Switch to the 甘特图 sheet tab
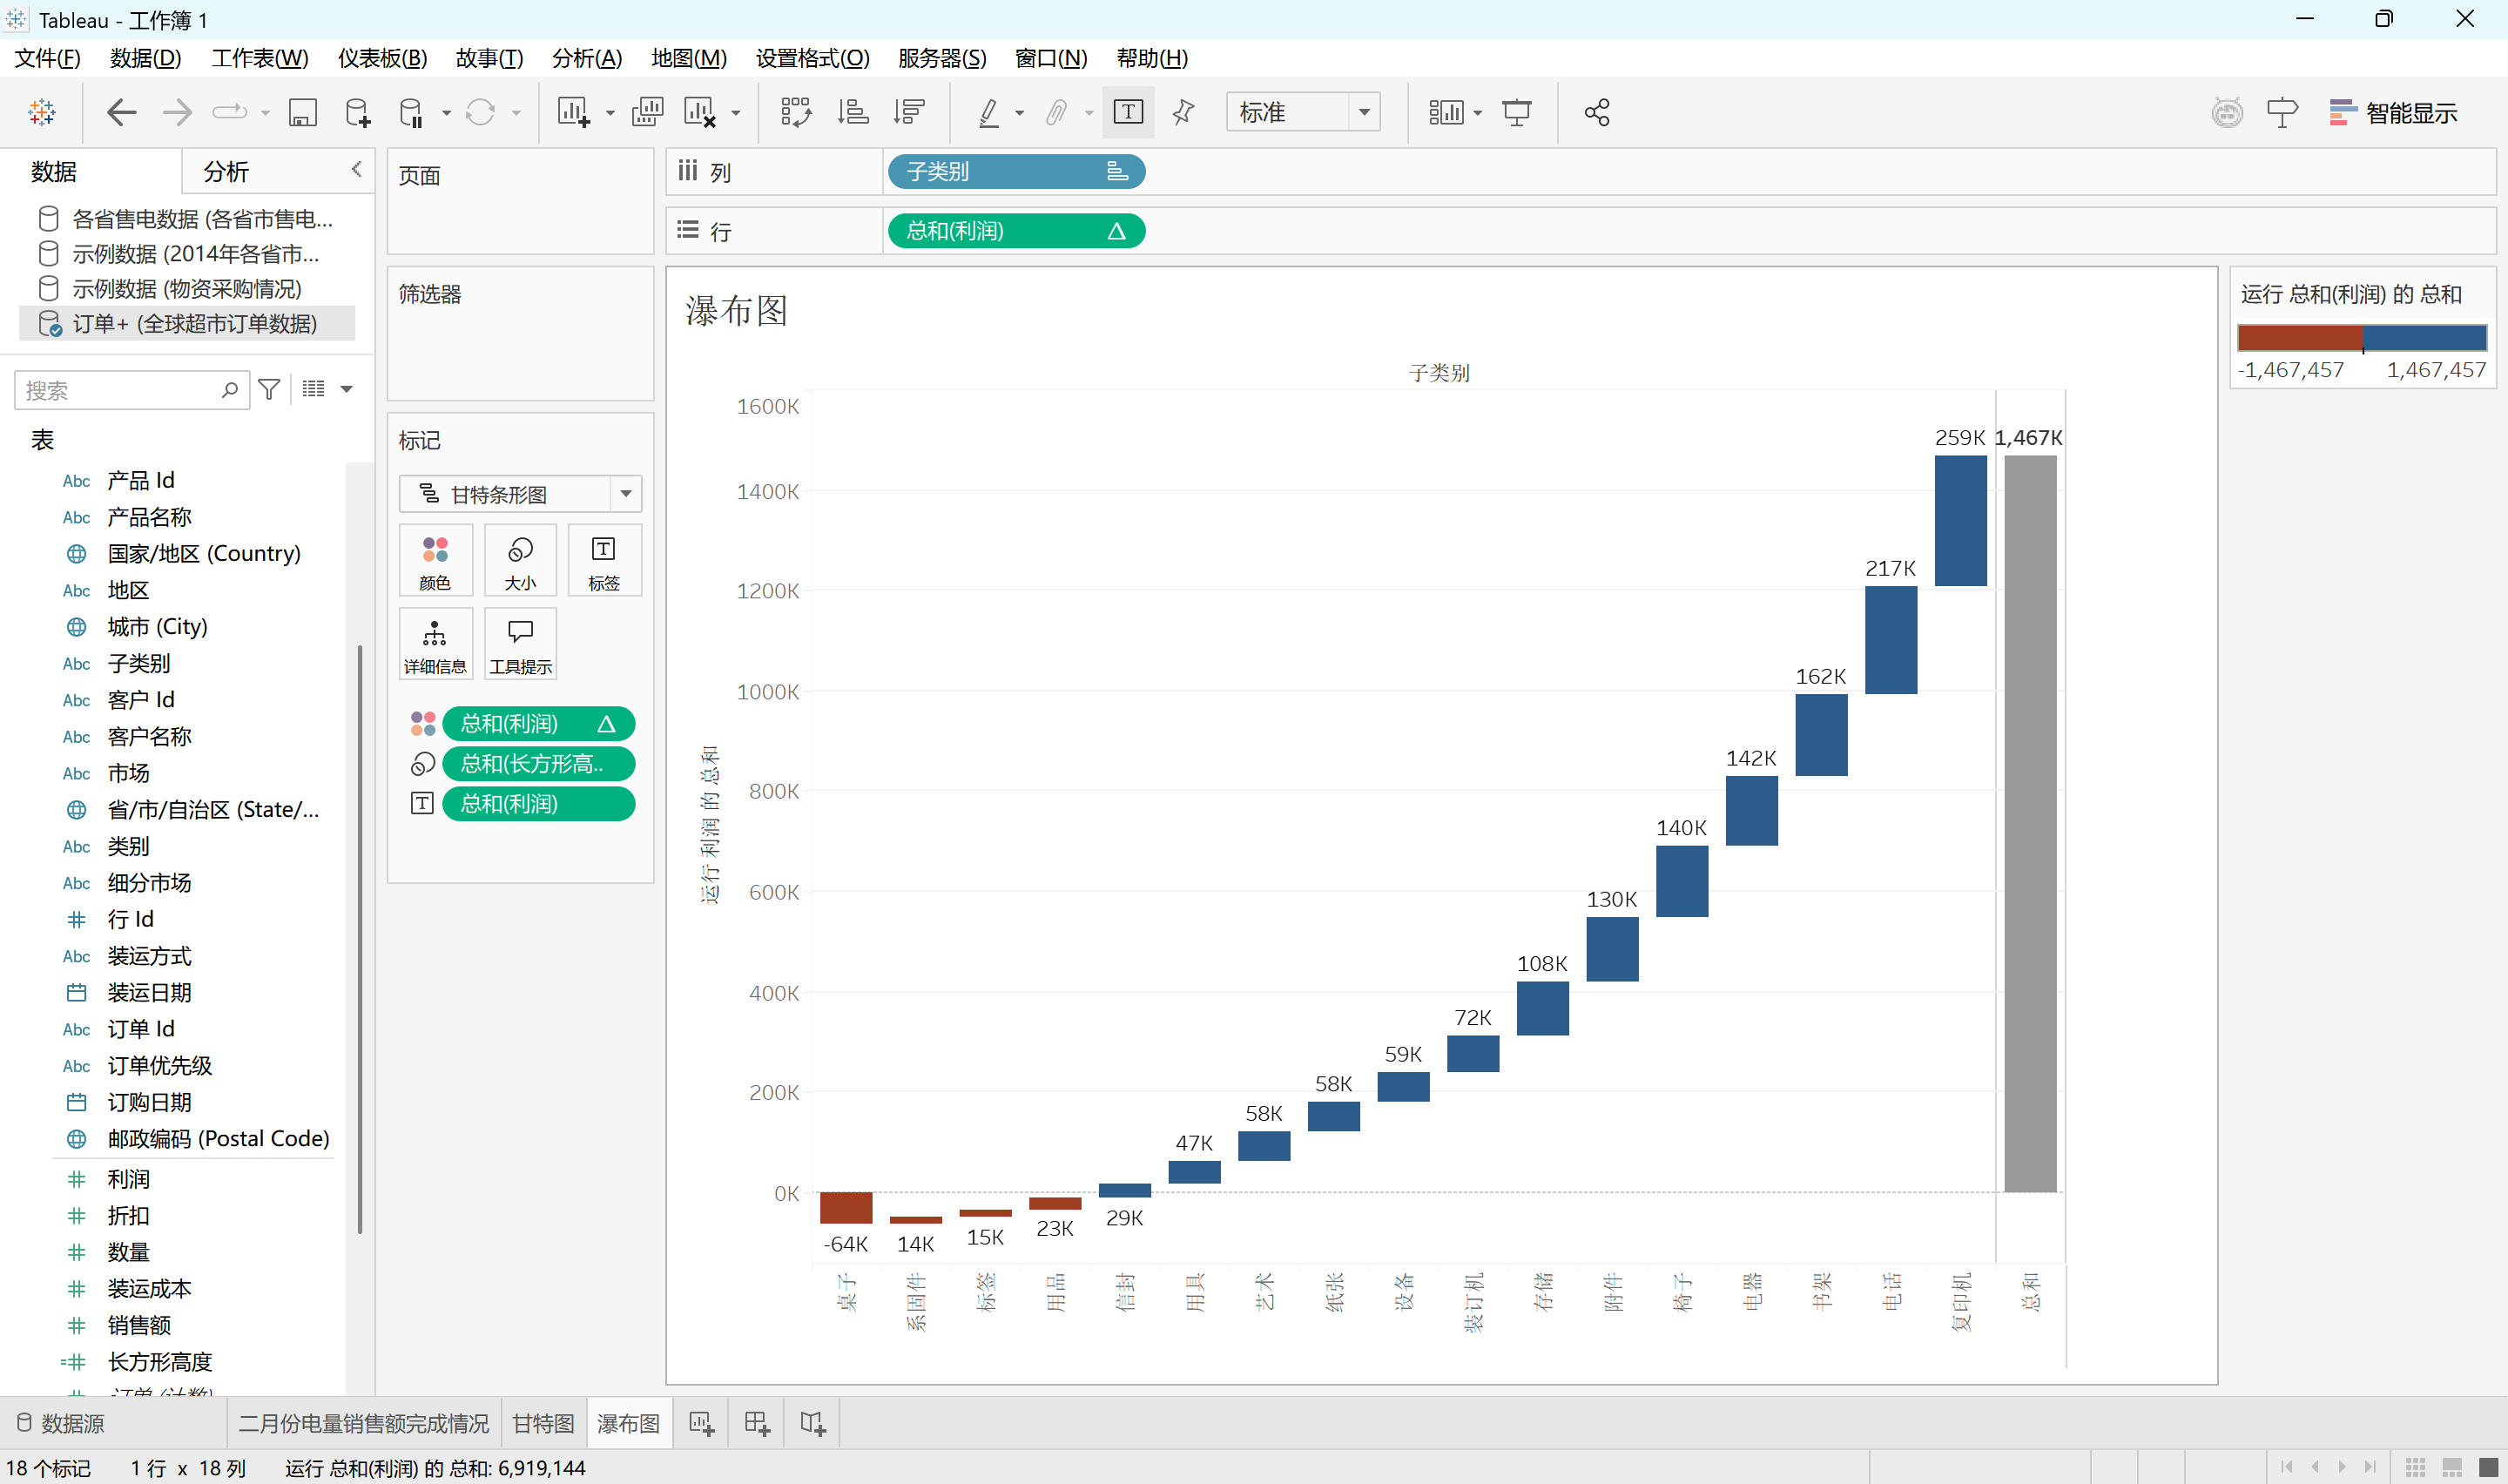Image resolution: width=2508 pixels, height=1484 pixels. click(x=543, y=1423)
